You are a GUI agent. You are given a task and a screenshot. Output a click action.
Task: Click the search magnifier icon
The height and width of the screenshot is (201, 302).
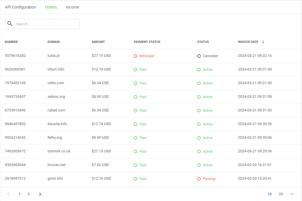10,24
